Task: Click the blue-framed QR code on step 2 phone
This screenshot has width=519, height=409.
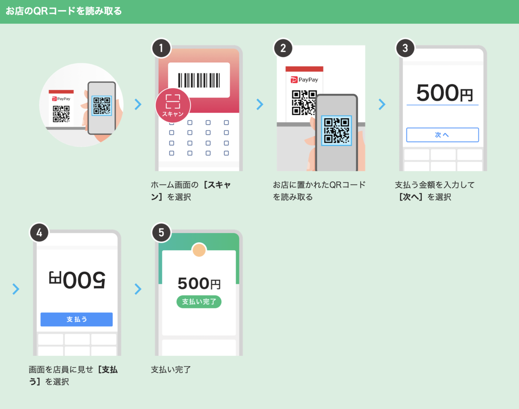Action: click(336, 130)
